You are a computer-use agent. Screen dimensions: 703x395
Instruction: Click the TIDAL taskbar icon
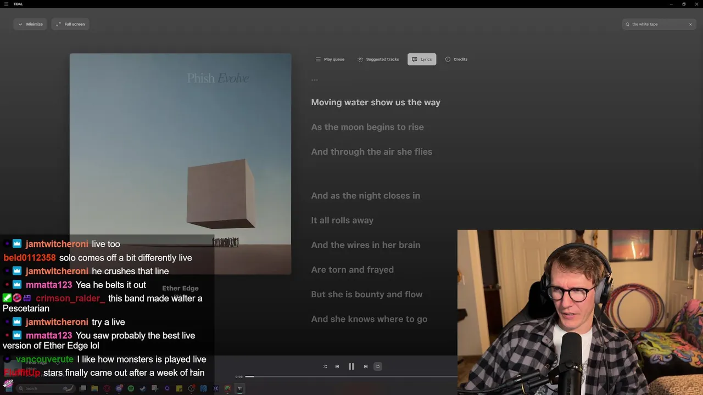click(239, 388)
